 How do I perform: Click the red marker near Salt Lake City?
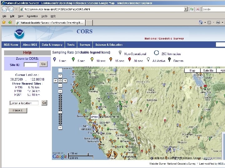205,86
